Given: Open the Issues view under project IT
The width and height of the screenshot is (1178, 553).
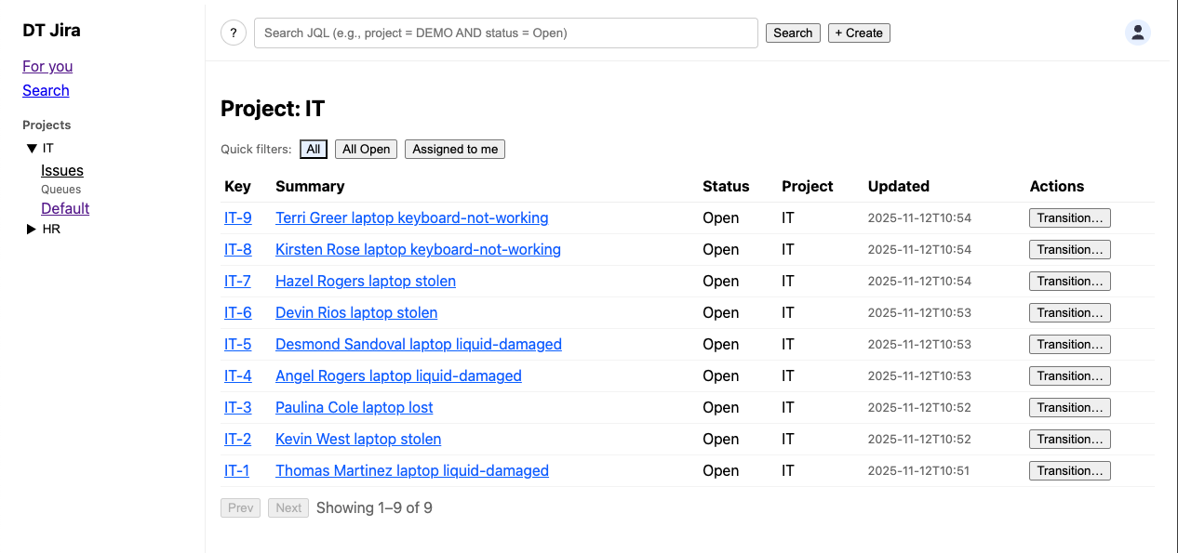Looking at the screenshot, I should [61, 170].
